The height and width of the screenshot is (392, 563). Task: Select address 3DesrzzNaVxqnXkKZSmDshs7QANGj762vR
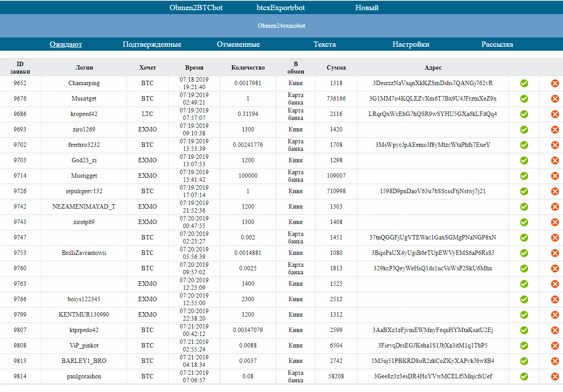coord(433,83)
